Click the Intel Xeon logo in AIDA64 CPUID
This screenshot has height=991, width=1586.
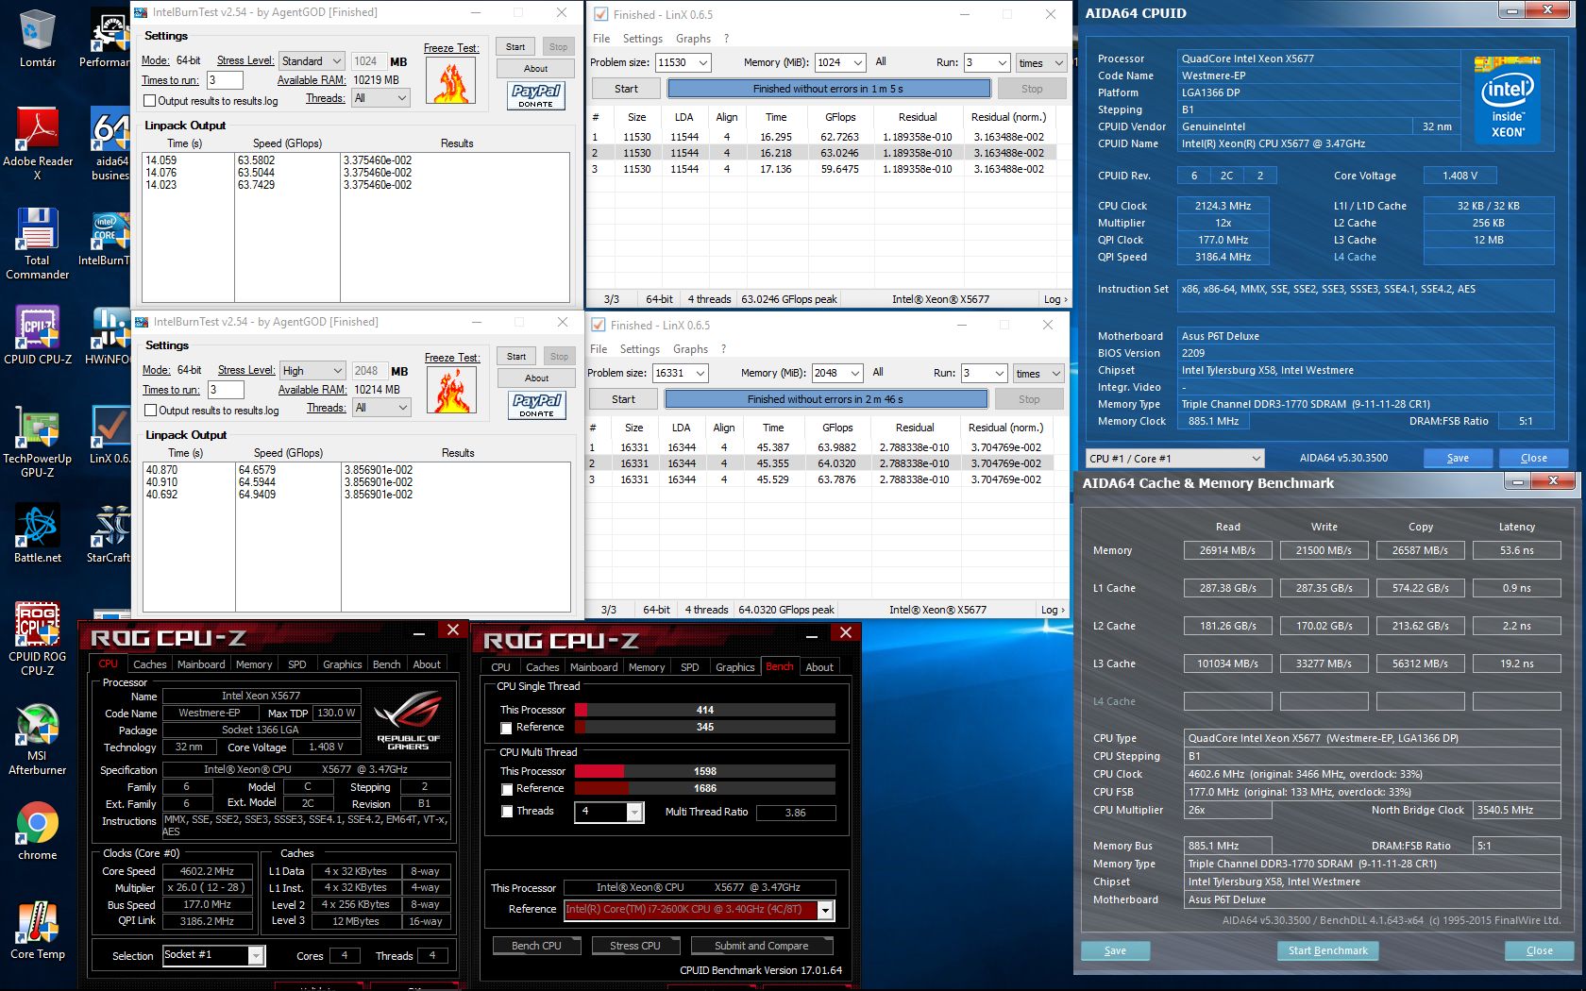[1508, 102]
